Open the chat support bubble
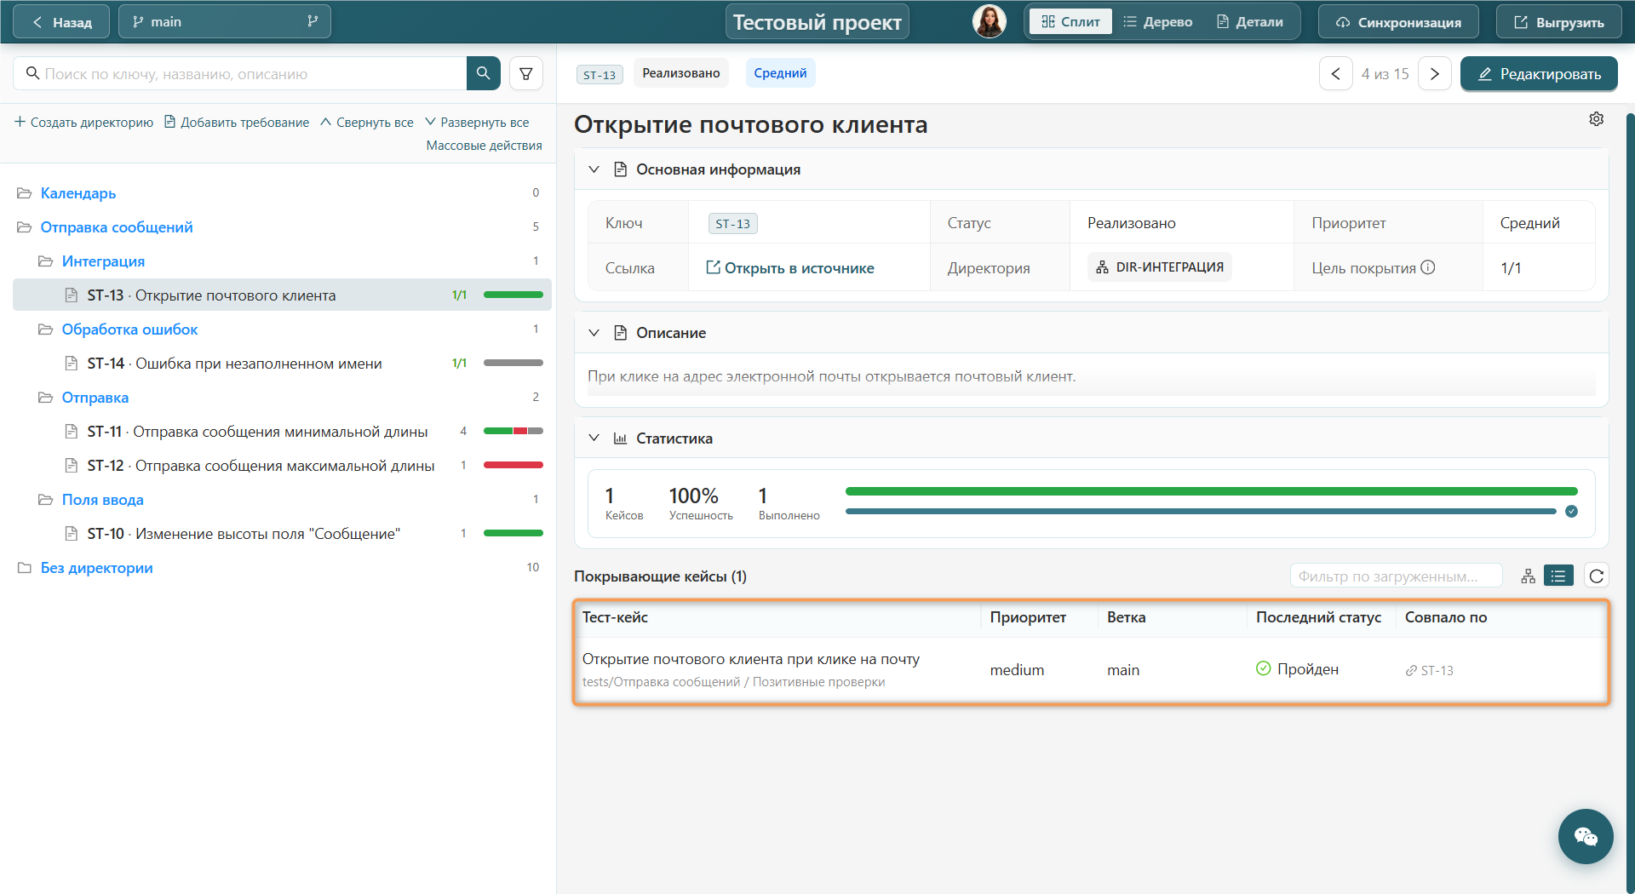The height and width of the screenshot is (894, 1635). (x=1586, y=836)
